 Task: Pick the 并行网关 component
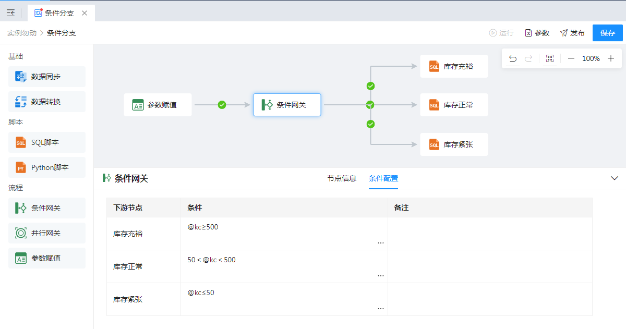click(x=47, y=233)
